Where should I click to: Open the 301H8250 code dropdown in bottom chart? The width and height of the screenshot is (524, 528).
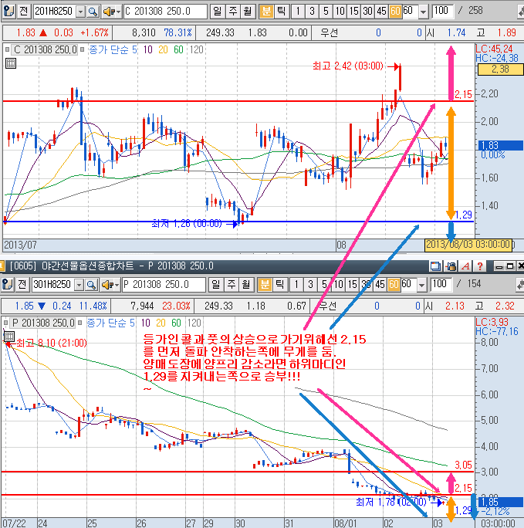point(79,284)
